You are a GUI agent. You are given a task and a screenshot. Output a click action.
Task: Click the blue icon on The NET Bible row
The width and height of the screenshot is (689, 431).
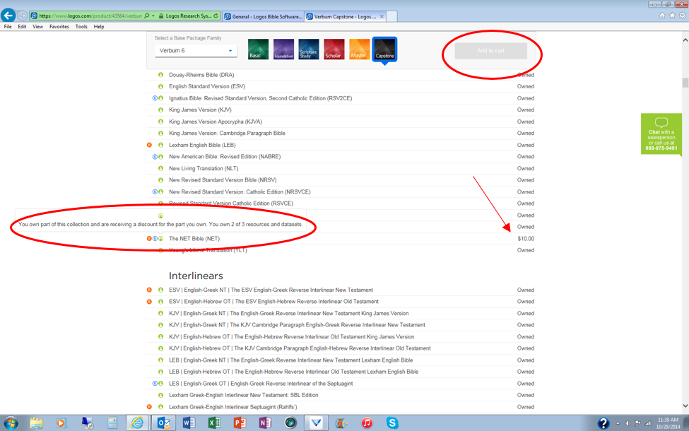[155, 239]
